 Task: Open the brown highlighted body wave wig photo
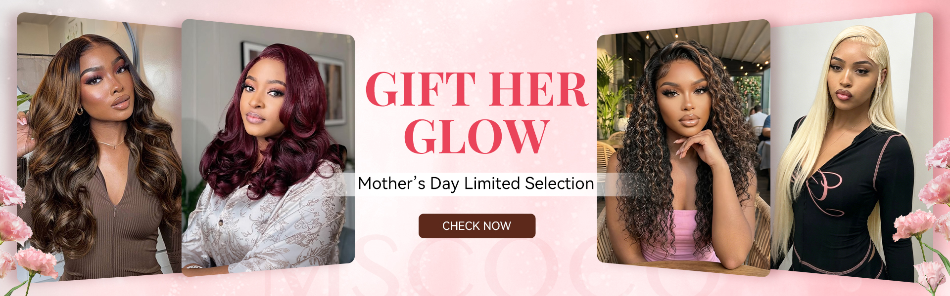point(99,147)
